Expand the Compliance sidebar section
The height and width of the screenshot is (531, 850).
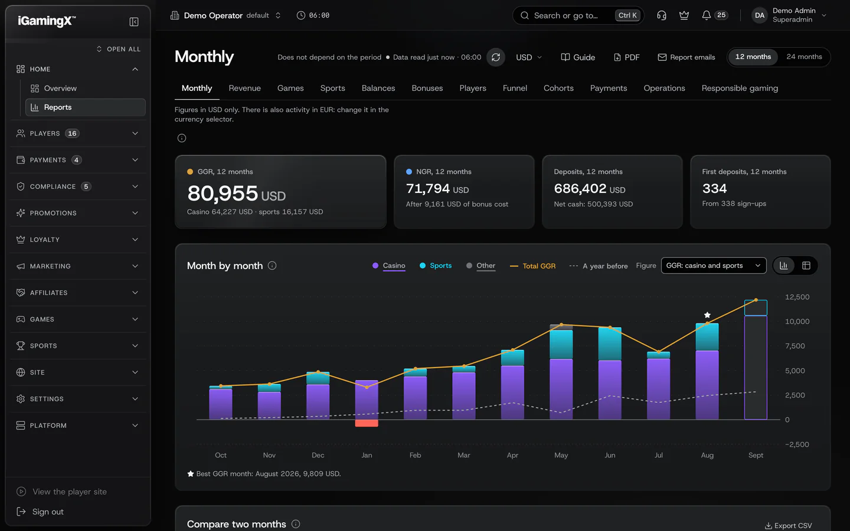[78, 186]
